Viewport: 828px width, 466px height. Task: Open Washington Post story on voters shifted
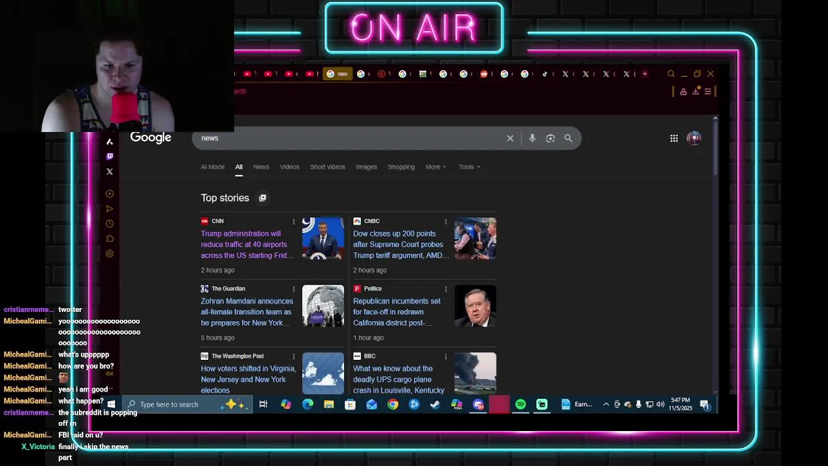(248, 379)
